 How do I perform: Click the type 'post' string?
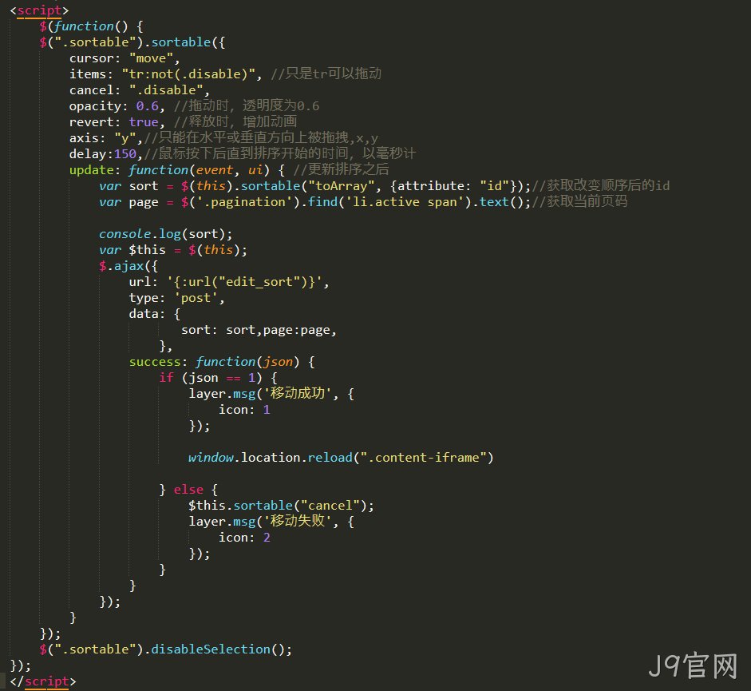click(x=196, y=298)
